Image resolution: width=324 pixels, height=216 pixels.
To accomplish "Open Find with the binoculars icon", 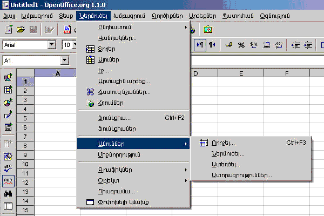I will point(8,194).
